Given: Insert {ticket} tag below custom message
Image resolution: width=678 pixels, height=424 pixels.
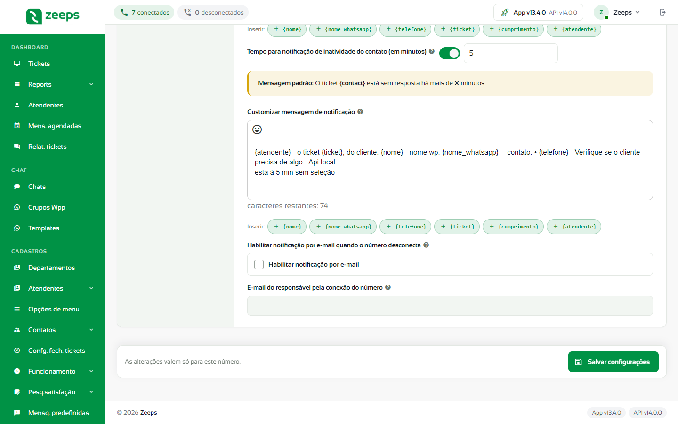Looking at the screenshot, I should [x=457, y=227].
